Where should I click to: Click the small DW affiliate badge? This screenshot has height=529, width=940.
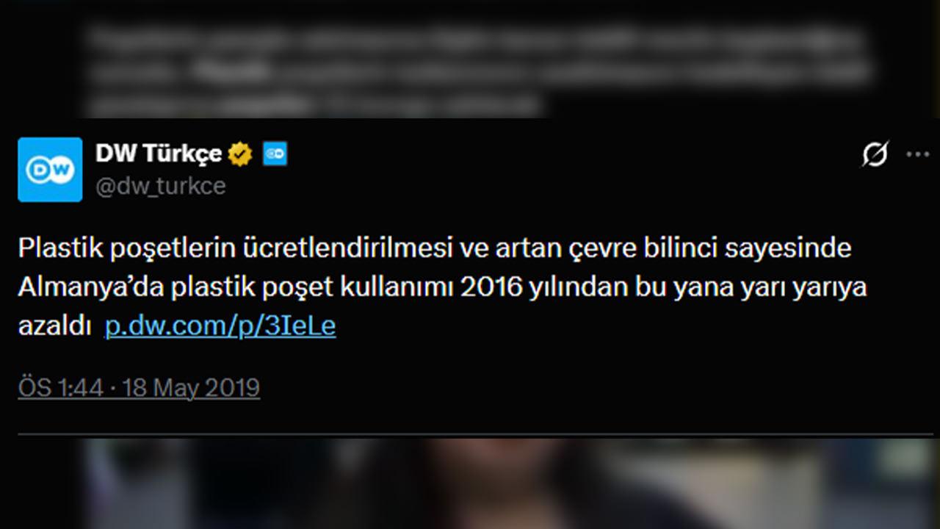(275, 154)
